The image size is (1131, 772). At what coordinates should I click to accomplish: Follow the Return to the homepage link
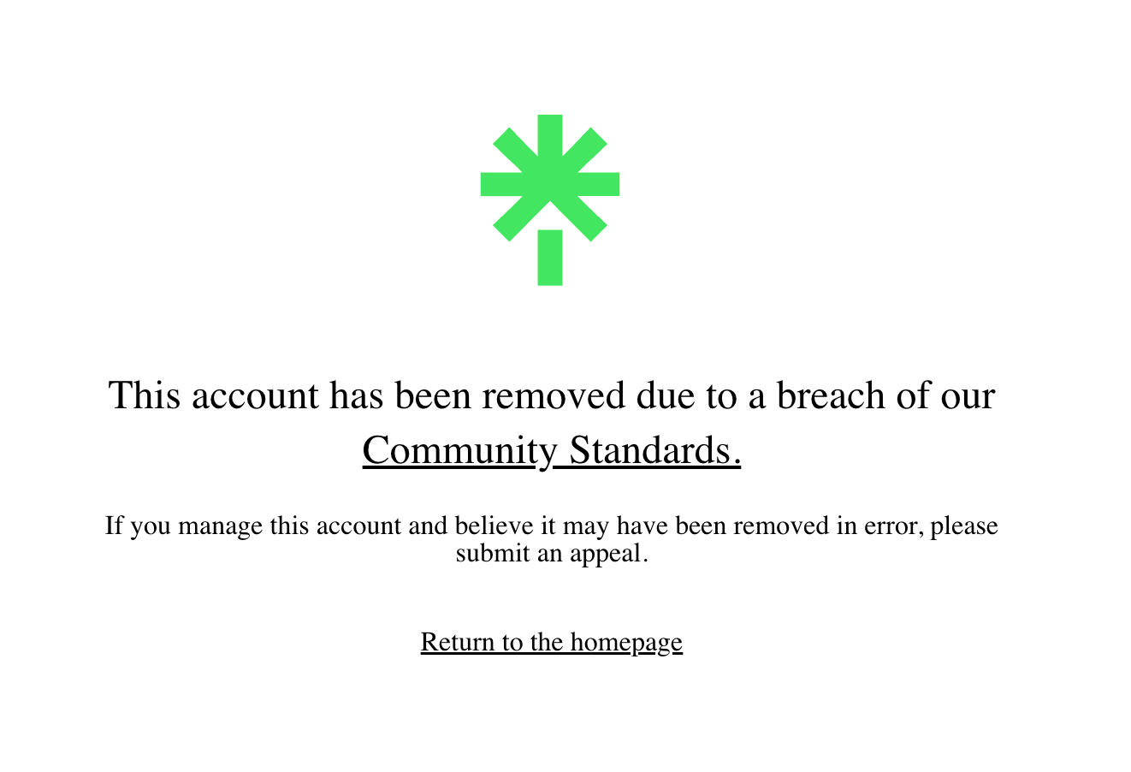point(552,642)
